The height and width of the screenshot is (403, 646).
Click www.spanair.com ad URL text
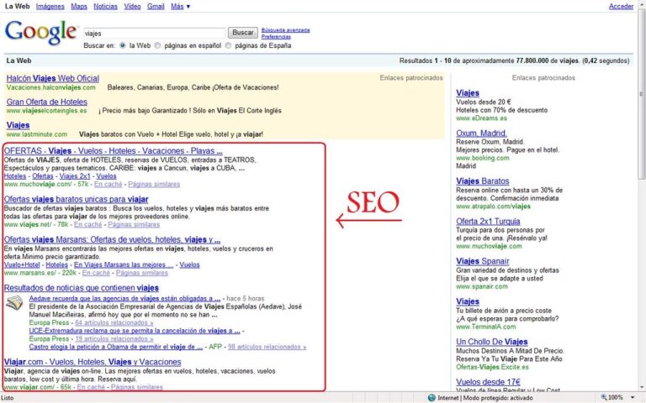click(x=482, y=286)
